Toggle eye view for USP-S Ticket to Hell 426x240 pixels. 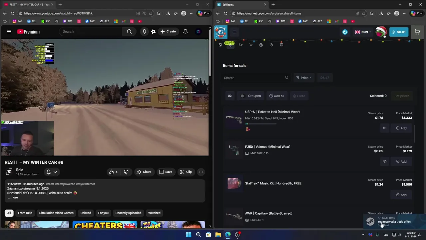(384, 128)
